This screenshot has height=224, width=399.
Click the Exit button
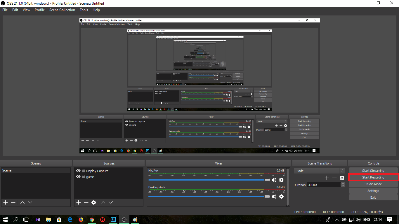(x=373, y=197)
